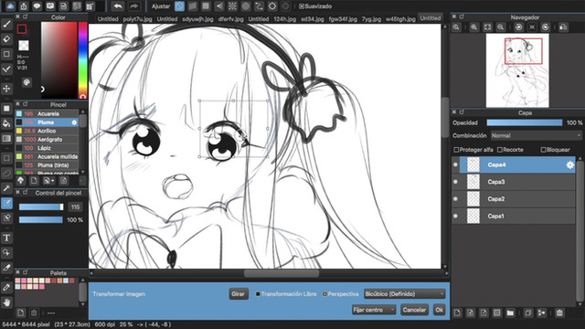Confirm the transform with Ok
This screenshot has width=585, height=329.
(439, 310)
